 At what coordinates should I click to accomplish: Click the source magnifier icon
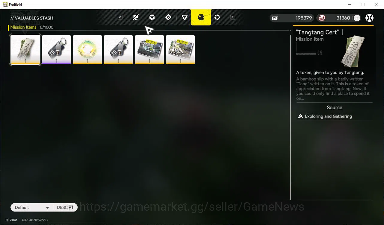click(300, 116)
